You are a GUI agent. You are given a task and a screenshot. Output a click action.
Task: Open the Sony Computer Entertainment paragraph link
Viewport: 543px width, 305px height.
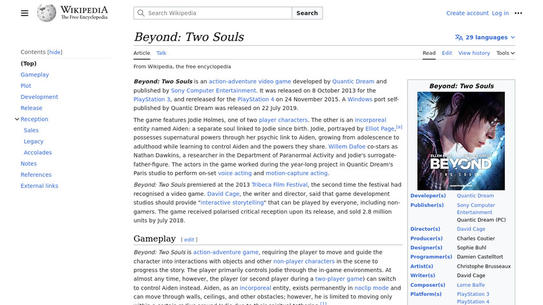point(213,90)
